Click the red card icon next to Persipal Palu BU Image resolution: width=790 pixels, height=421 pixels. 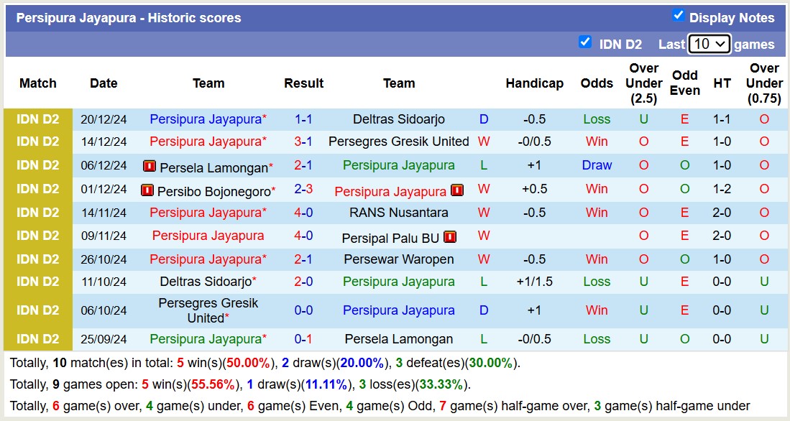click(x=450, y=236)
